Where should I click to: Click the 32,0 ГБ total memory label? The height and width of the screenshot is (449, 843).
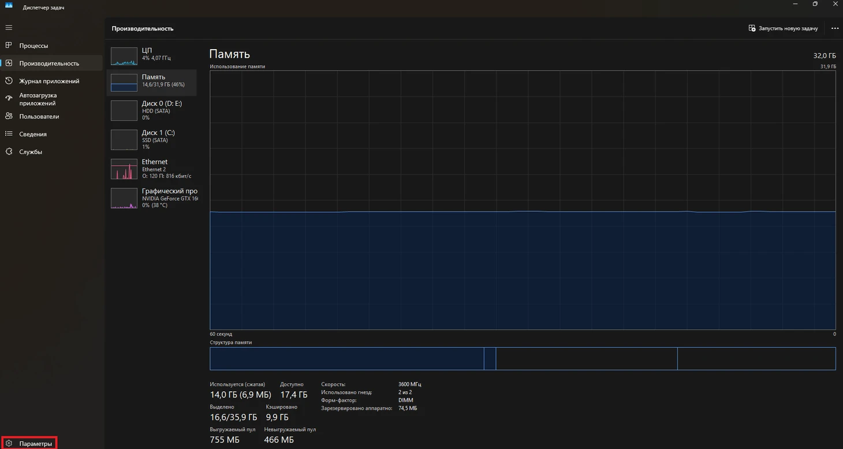pyautogui.click(x=825, y=55)
